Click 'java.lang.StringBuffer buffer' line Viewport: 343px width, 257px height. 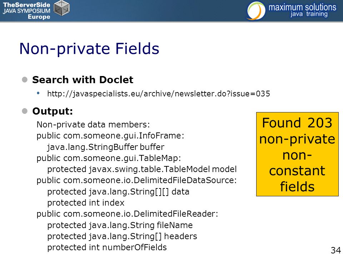[106, 147]
